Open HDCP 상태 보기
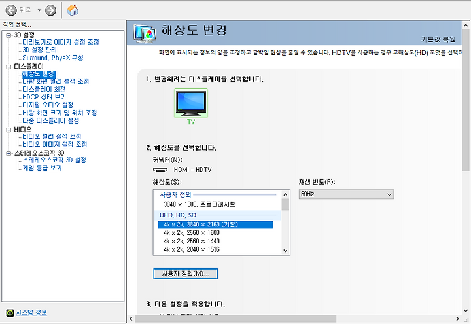 click(x=44, y=97)
